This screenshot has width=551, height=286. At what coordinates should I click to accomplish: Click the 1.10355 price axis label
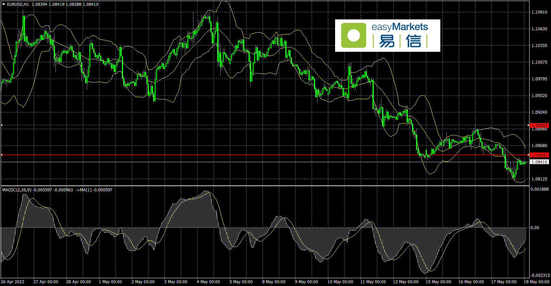coord(539,46)
